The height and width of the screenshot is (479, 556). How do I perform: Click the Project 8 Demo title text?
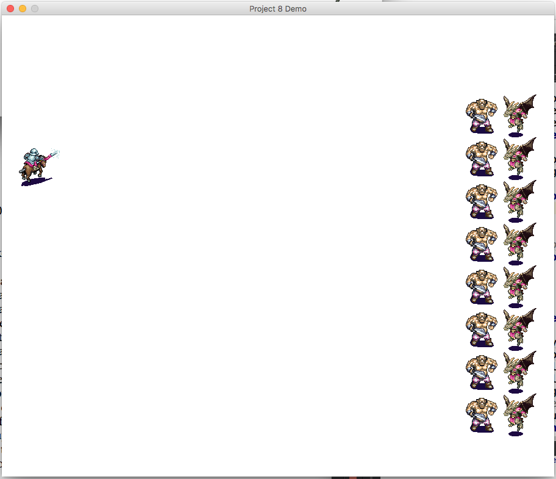coord(277,9)
